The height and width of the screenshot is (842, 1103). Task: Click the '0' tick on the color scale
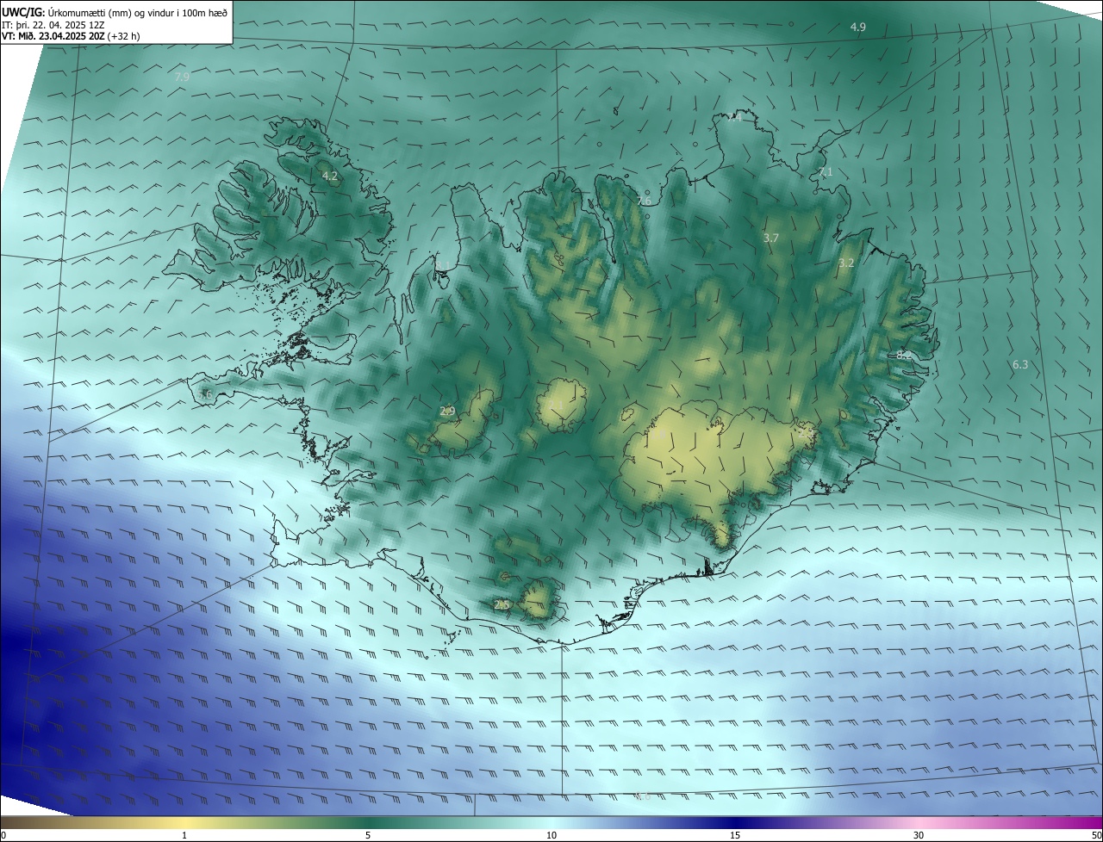3,835
